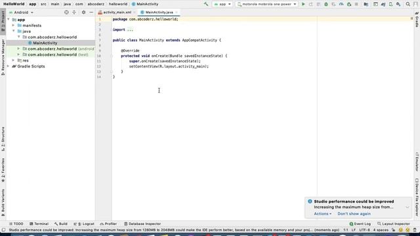Collapse the java folder
This screenshot has height=236, width=420.
click(x=13, y=31)
